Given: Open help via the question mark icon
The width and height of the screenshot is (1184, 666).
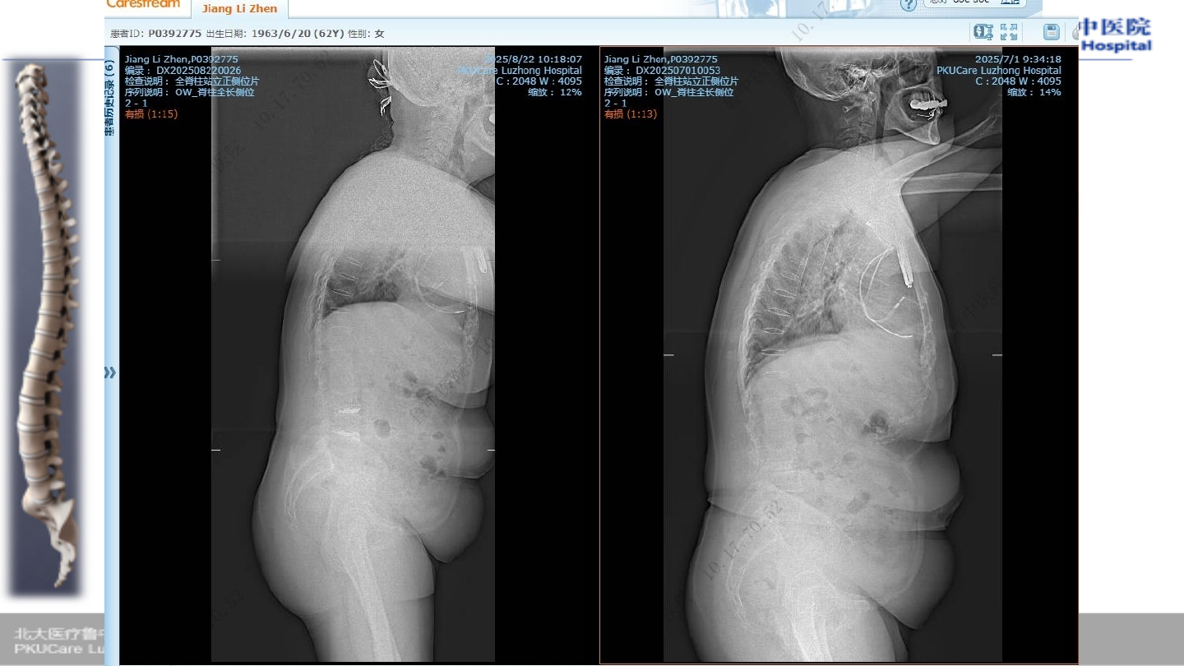Looking at the screenshot, I should [x=908, y=5].
